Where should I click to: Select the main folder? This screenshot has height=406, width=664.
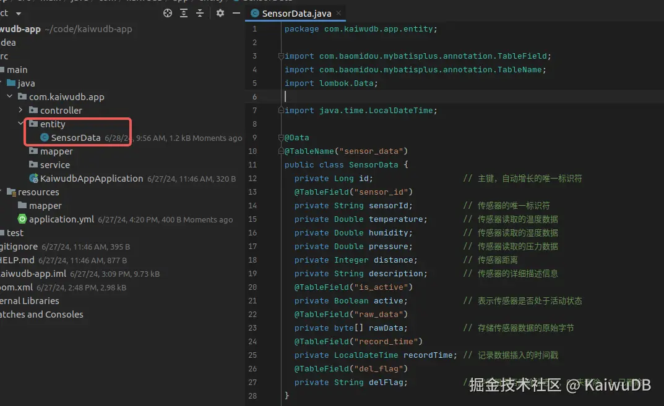[x=17, y=70]
